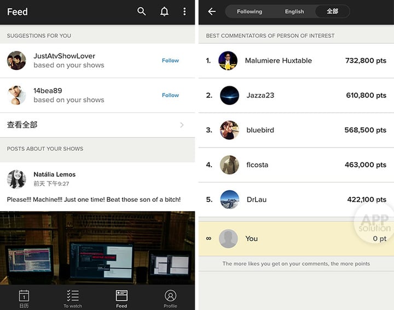Tap the calendar icon in bottom bar

coord(24,296)
